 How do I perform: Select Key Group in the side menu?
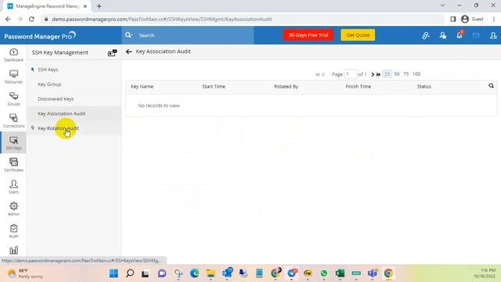[x=49, y=84]
